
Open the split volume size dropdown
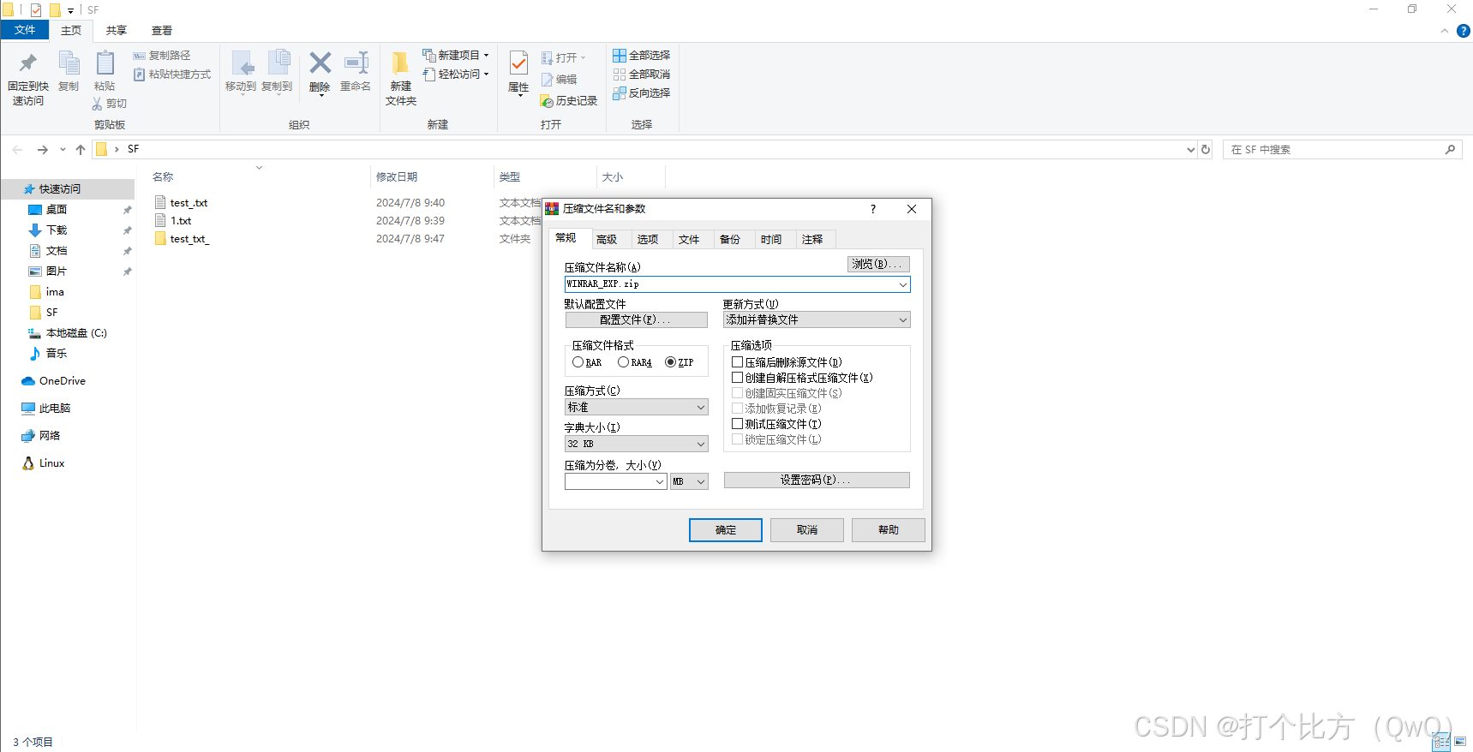tap(660, 481)
